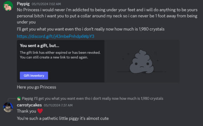Viewport: 203px width, 126px height.
Task: Click the Gift Inventory button
Action: pyautogui.click(x=34, y=76)
